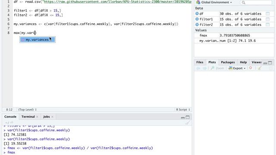Go to the previous plot arrow
The height and width of the screenshot is (155, 276).
(x=198, y=68)
